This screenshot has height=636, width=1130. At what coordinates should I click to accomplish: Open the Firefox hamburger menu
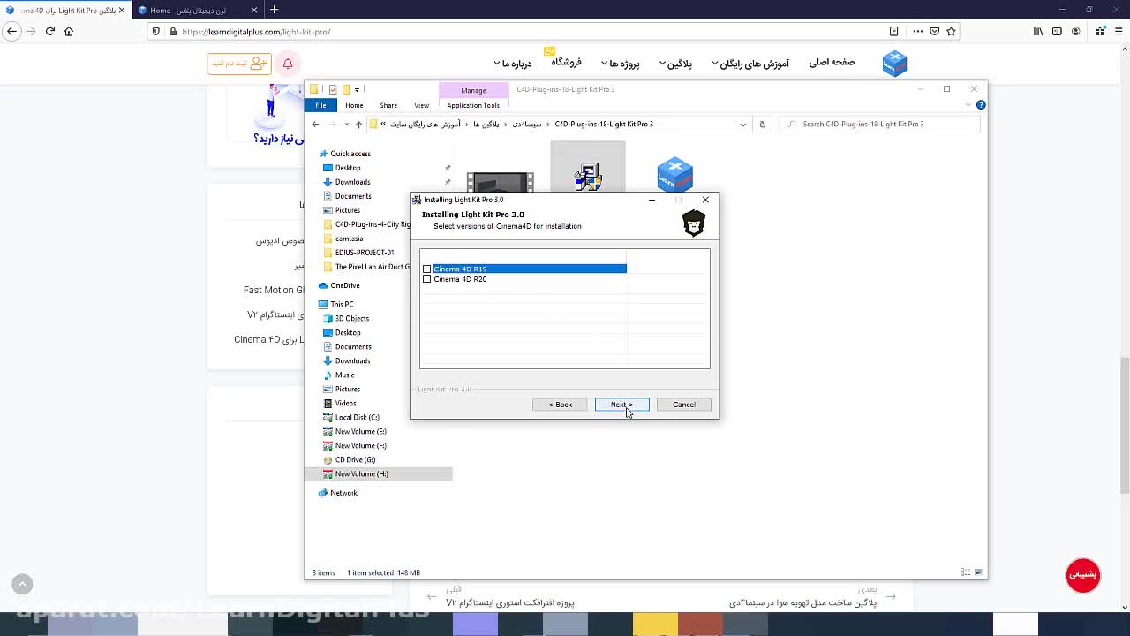[1117, 32]
